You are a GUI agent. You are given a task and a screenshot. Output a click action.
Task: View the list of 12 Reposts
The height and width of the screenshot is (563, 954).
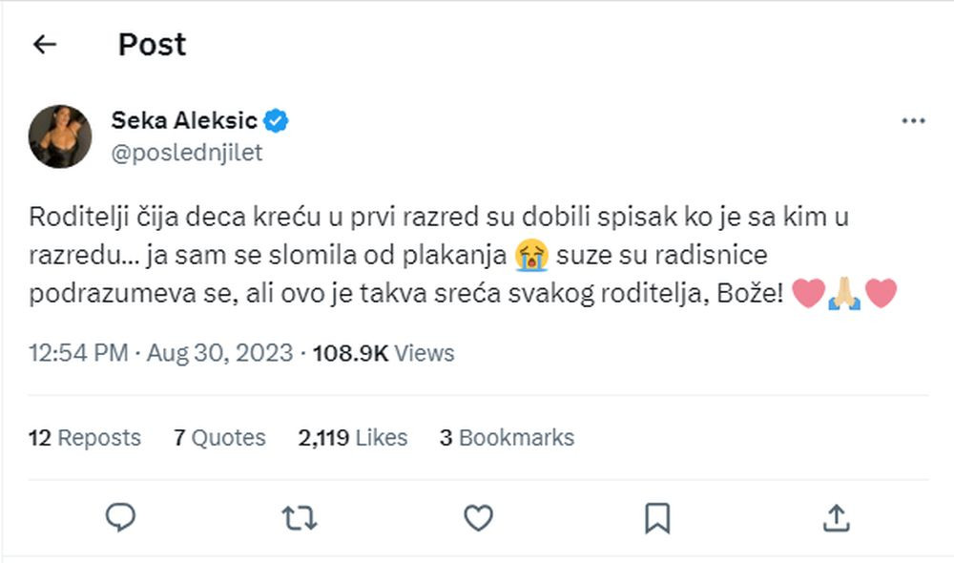[85, 438]
